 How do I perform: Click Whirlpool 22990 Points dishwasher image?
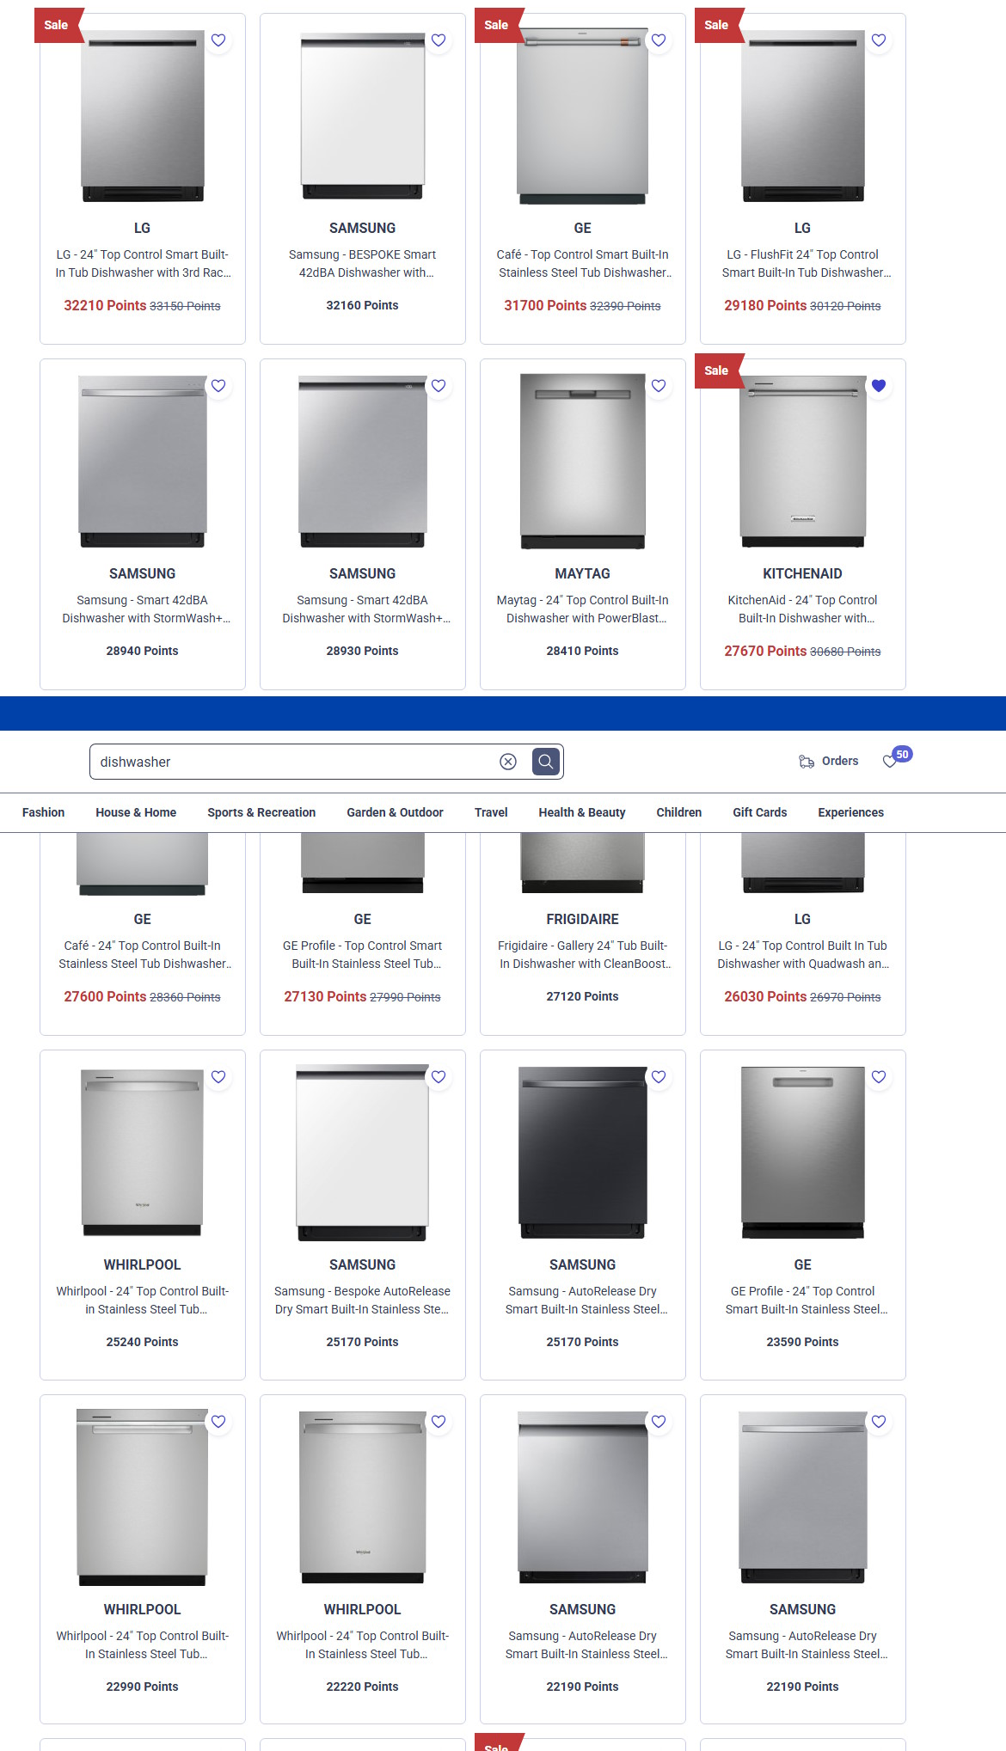click(143, 1497)
